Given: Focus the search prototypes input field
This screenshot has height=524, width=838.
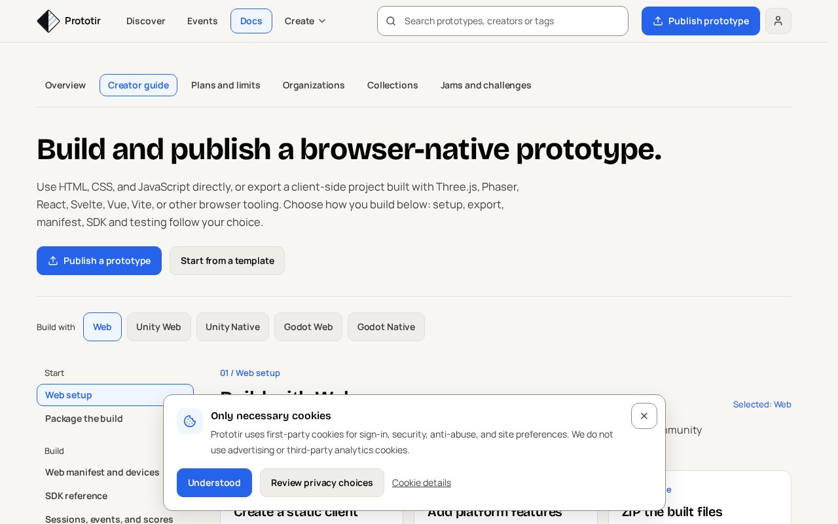Looking at the screenshot, I should 503,21.
